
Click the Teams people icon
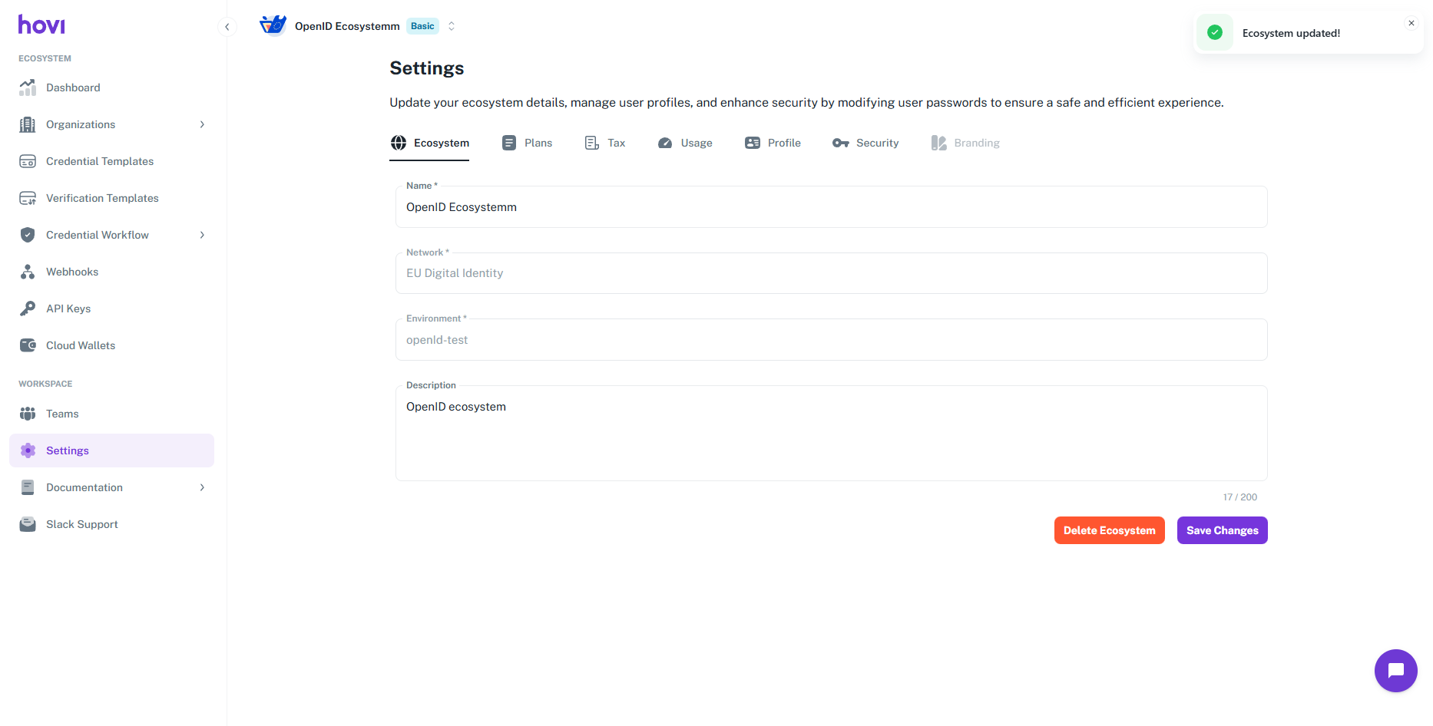click(28, 414)
